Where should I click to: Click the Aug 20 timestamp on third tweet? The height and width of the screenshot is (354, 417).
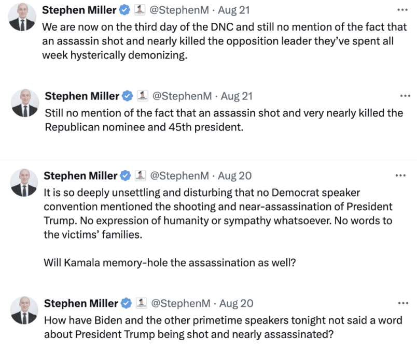(234, 176)
